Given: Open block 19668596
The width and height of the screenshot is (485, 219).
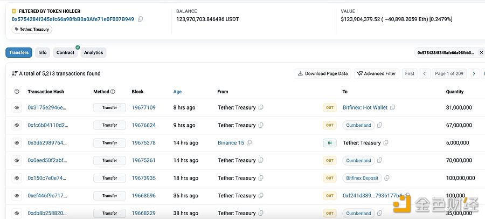Looking at the screenshot, I should point(143,196).
